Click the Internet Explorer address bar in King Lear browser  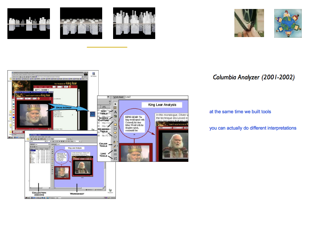tap(59, 76)
